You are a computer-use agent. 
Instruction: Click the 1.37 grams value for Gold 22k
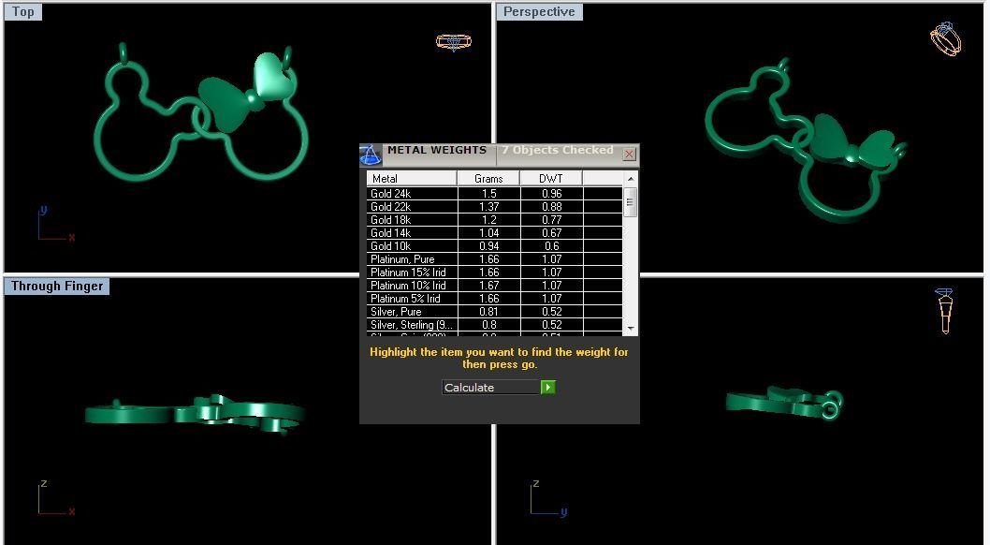pos(488,207)
